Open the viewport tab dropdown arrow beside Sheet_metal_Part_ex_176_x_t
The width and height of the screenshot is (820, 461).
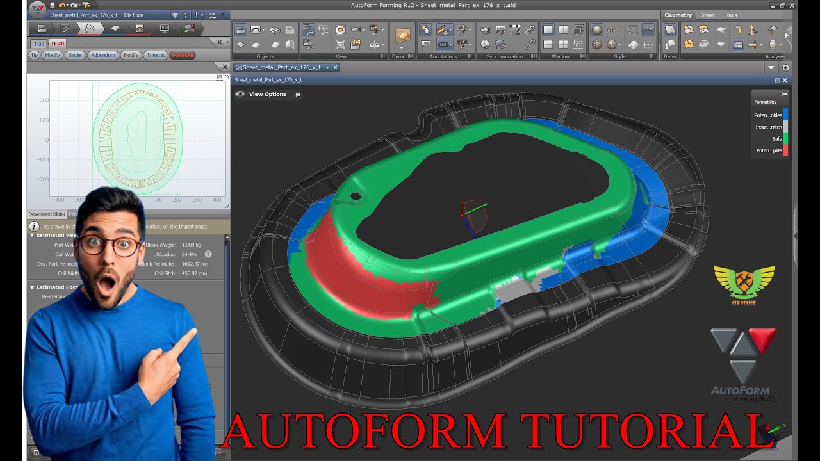coord(327,67)
